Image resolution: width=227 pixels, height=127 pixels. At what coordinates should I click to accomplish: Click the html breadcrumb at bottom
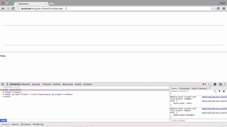[x=3, y=120]
